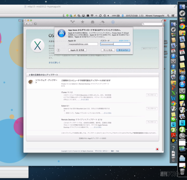Open さらに見る link in Remote Desktop description
The height and width of the screenshot is (180, 187).
click(98, 127)
